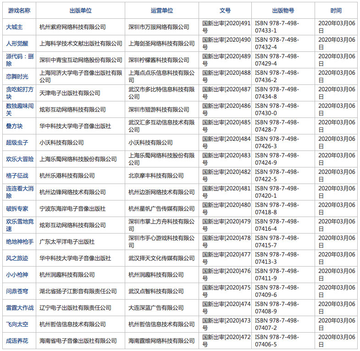Select approval number 国新出审[2020]488号
The height and width of the screenshot is (351, 360).
(x=227, y=77)
